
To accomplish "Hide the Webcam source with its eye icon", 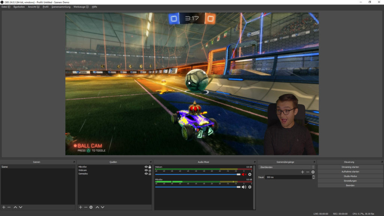I will pyautogui.click(x=146, y=170).
